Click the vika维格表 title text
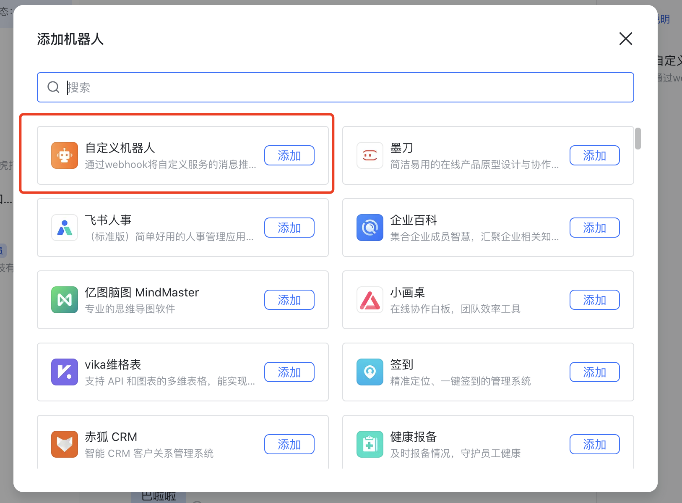682x503 pixels. [x=113, y=364]
